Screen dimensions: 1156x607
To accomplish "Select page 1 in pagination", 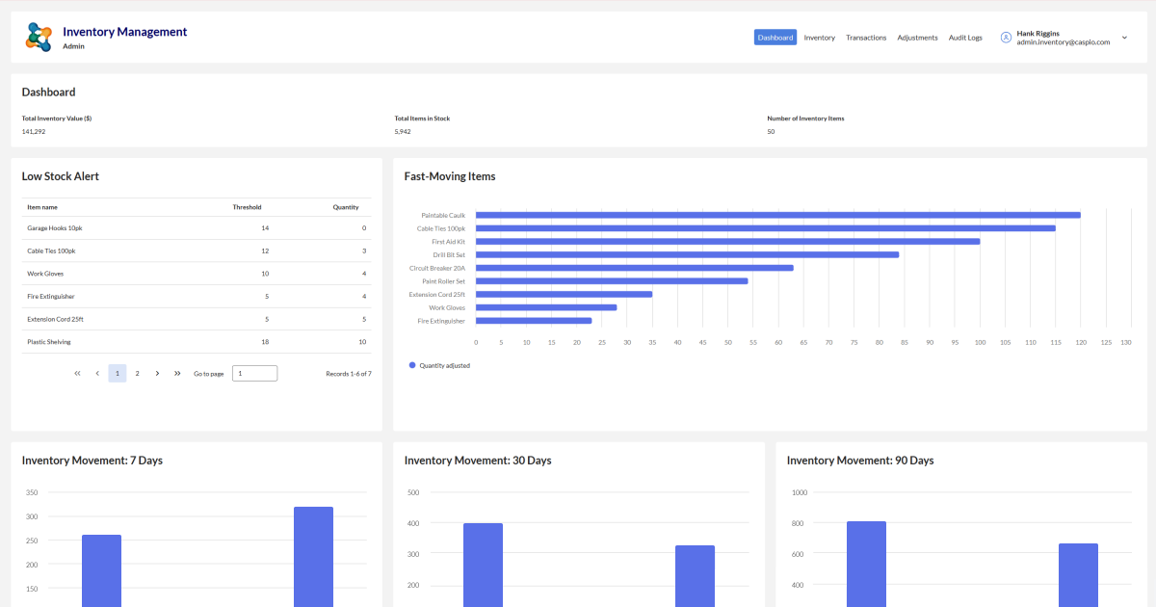I will click(x=118, y=373).
